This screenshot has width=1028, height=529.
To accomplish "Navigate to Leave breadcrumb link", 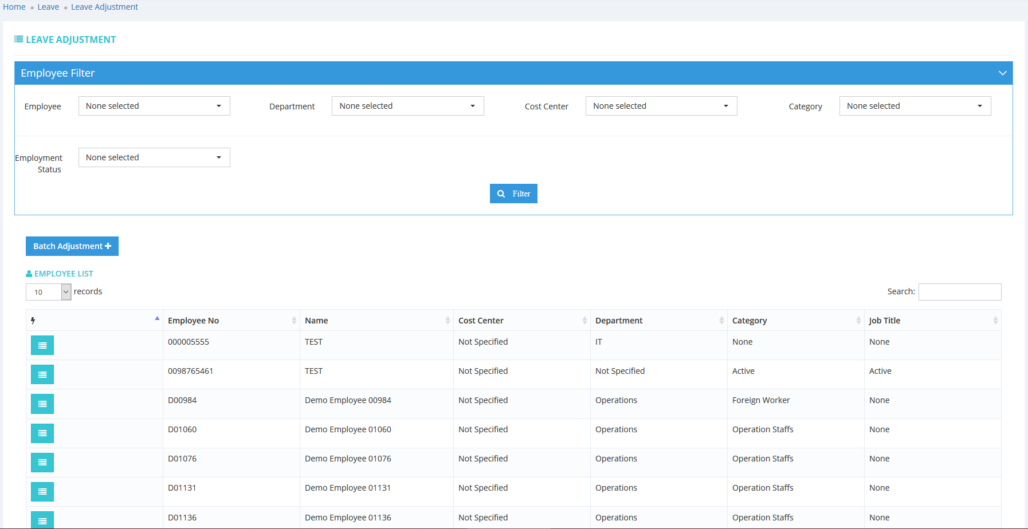I will click(x=48, y=7).
